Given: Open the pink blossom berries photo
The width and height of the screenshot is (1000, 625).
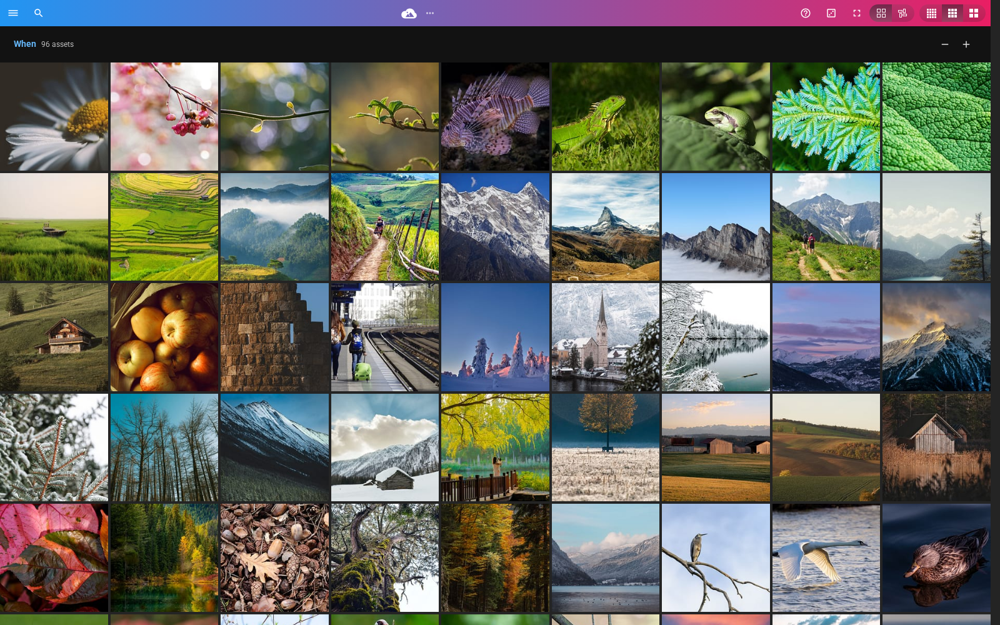Looking at the screenshot, I should [164, 116].
